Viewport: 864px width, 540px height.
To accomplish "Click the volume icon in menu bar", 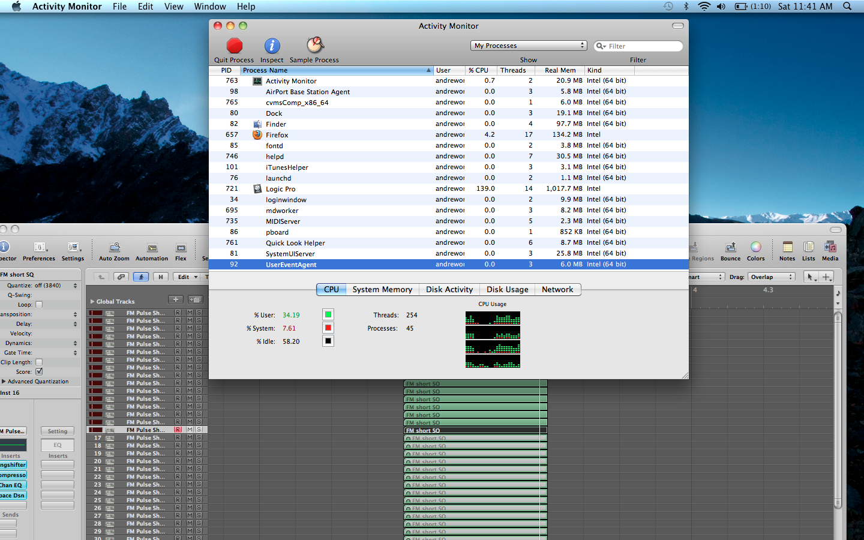I will (x=721, y=6).
